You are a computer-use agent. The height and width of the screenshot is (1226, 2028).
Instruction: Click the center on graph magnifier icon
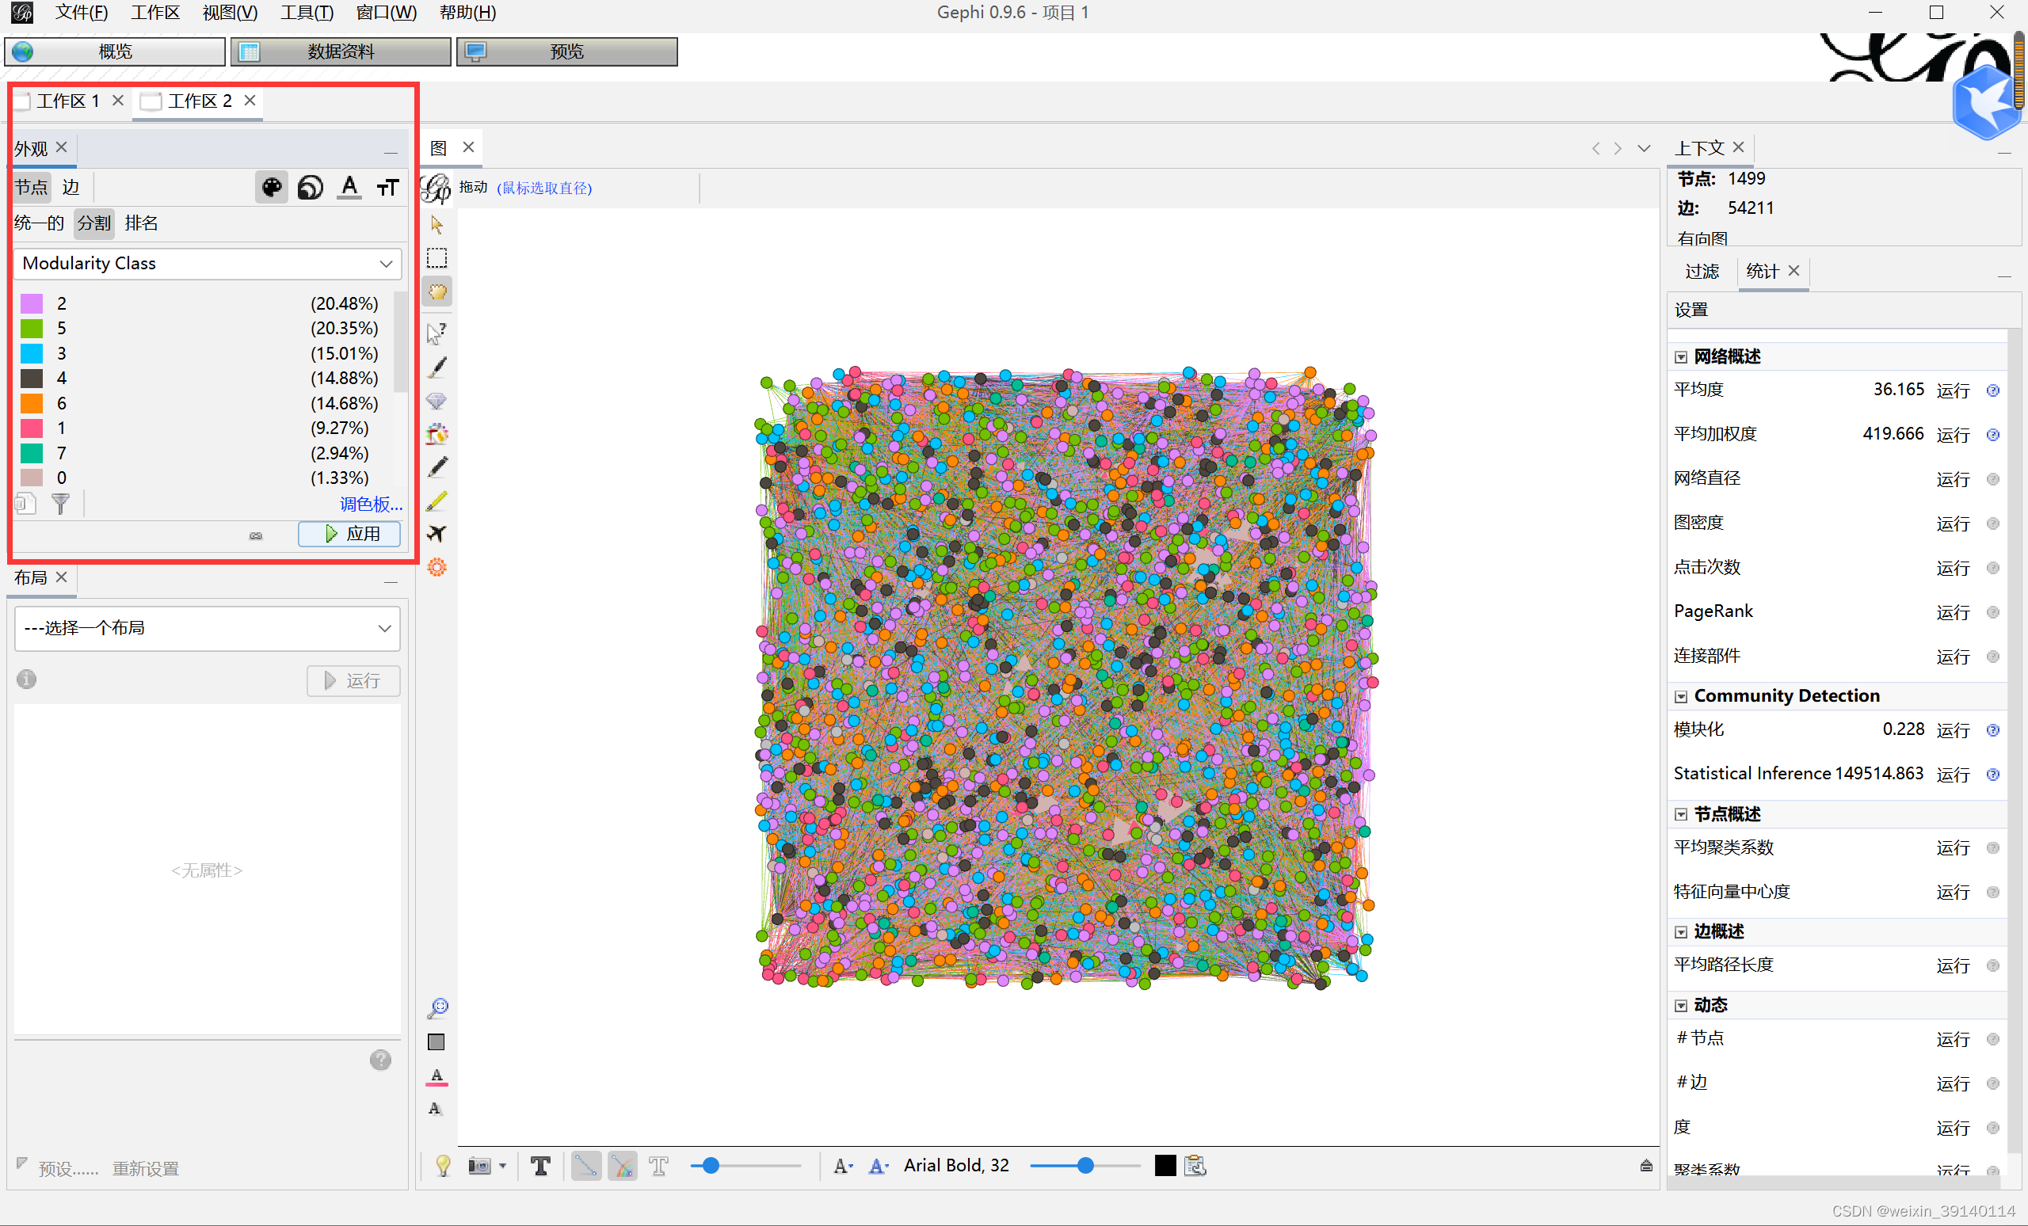437,1008
